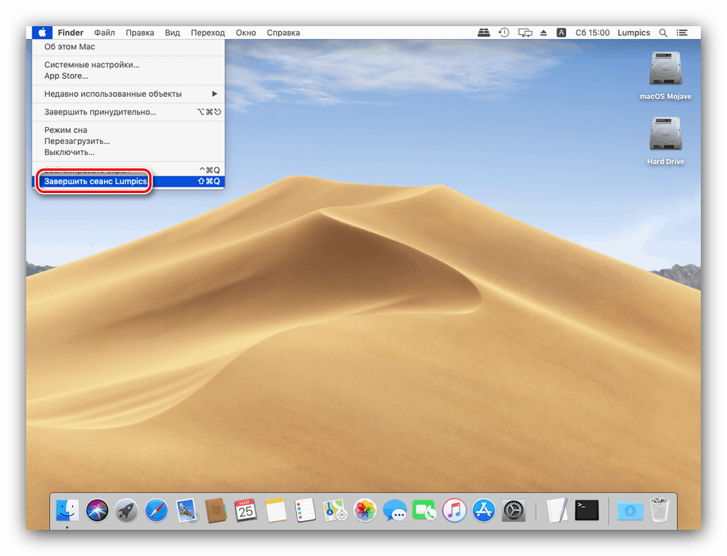
Task: Open Calendar icon showing 25
Action: click(x=246, y=511)
